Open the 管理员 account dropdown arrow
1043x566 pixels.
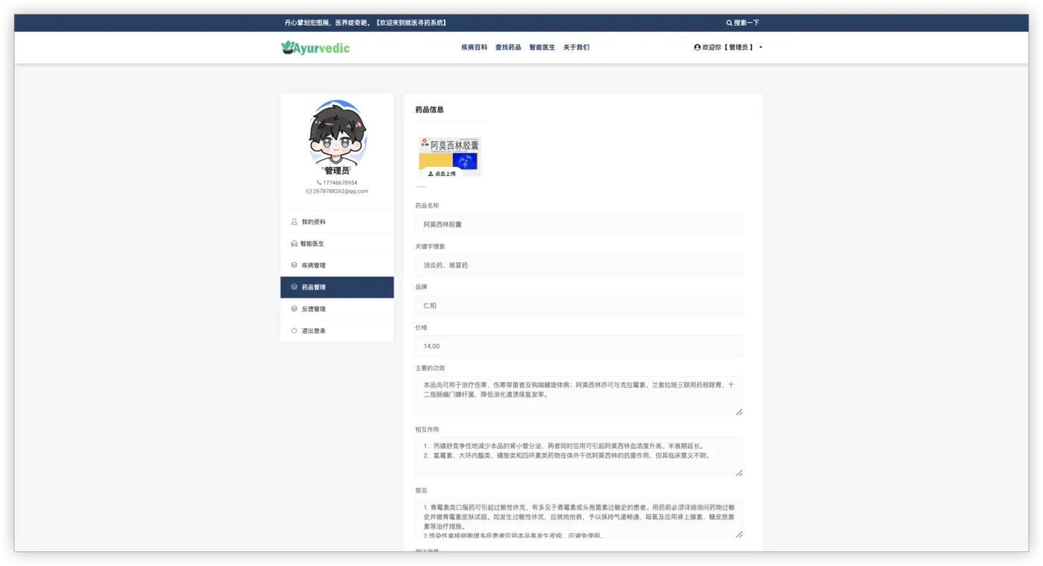(x=761, y=48)
